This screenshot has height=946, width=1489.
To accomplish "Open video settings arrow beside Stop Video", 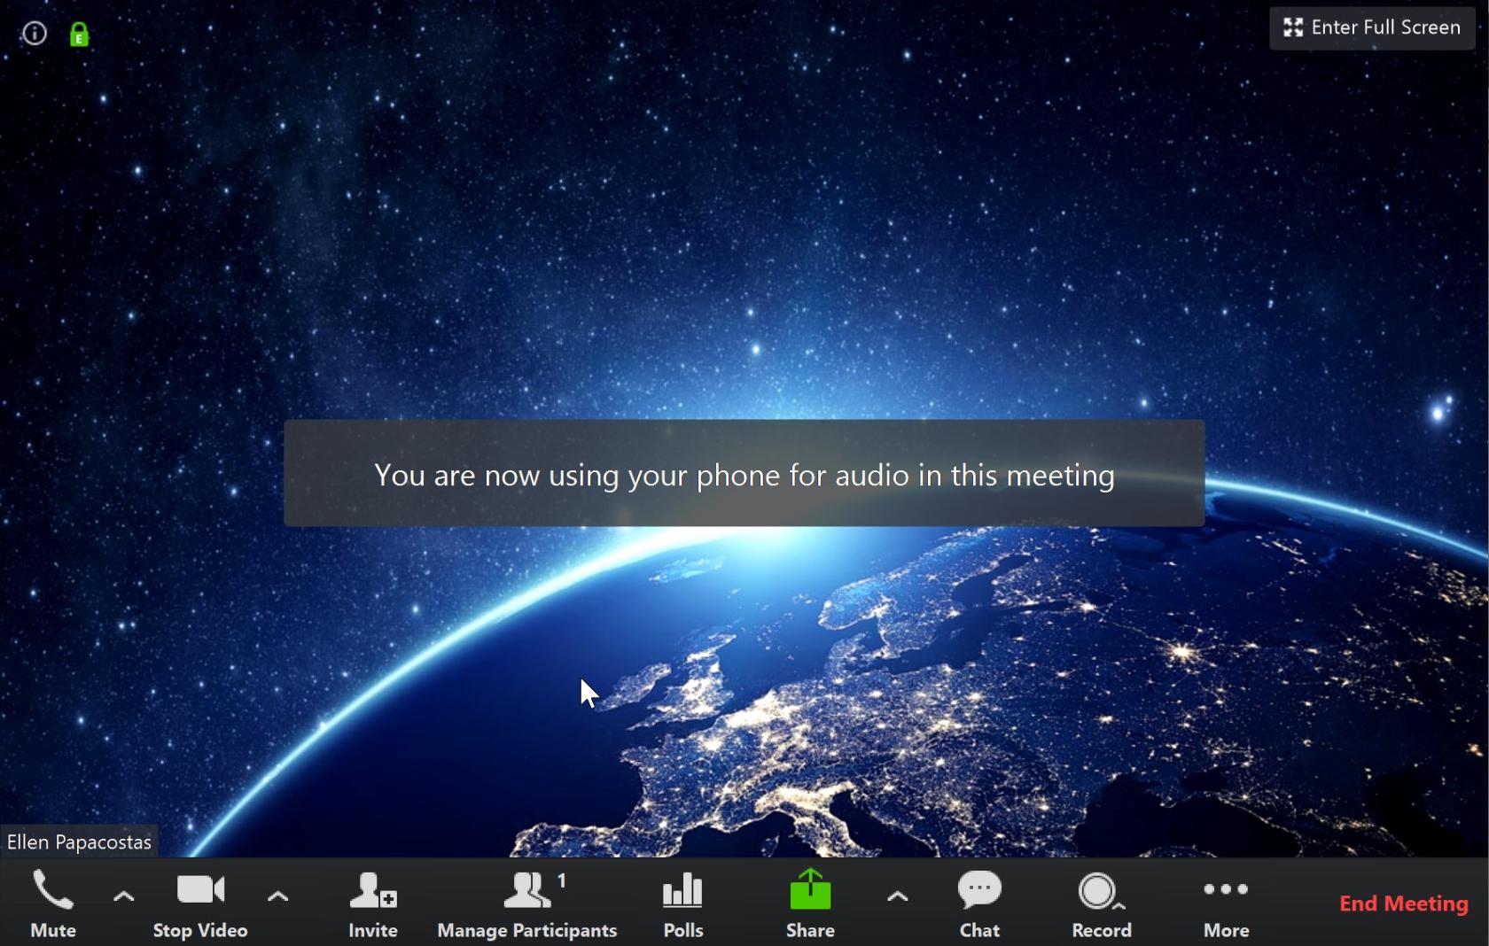I will pos(277,896).
